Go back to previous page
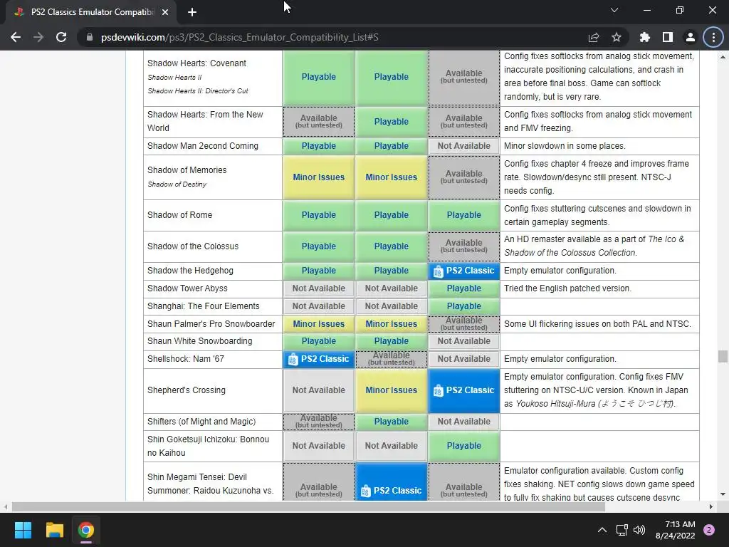 pos(16,37)
